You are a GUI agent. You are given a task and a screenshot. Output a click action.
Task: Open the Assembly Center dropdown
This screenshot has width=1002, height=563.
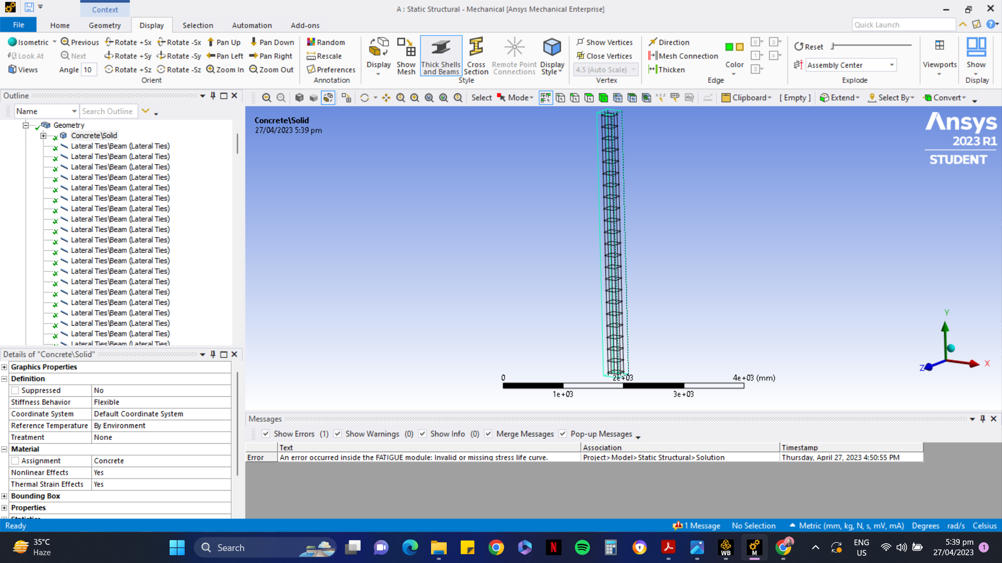[892, 65]
